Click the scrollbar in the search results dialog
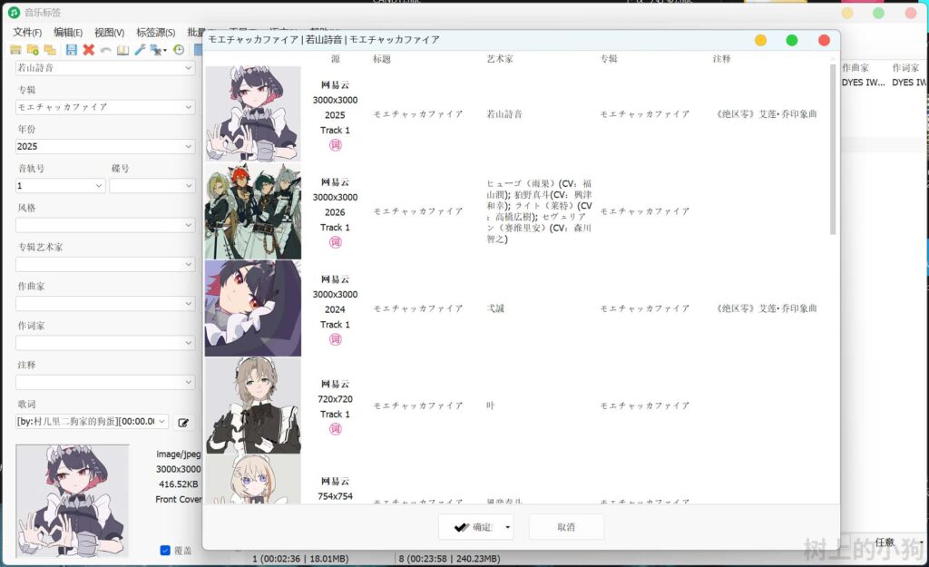The height and width of the screenshot is (567, 929). (x=833, y=150)
